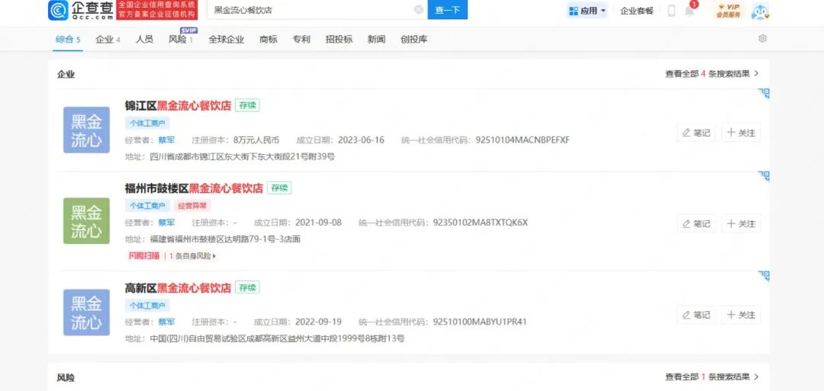824x391 pixels.
Task: Click the 高新区 company logo thumbnail
Action: (x=87, y=312)
